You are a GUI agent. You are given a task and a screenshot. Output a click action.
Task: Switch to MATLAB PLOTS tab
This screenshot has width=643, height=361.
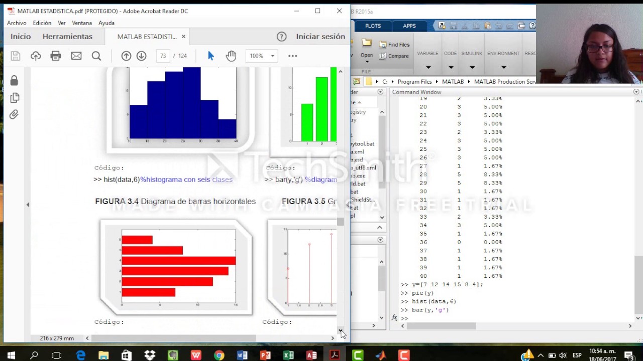coord(373,26)
